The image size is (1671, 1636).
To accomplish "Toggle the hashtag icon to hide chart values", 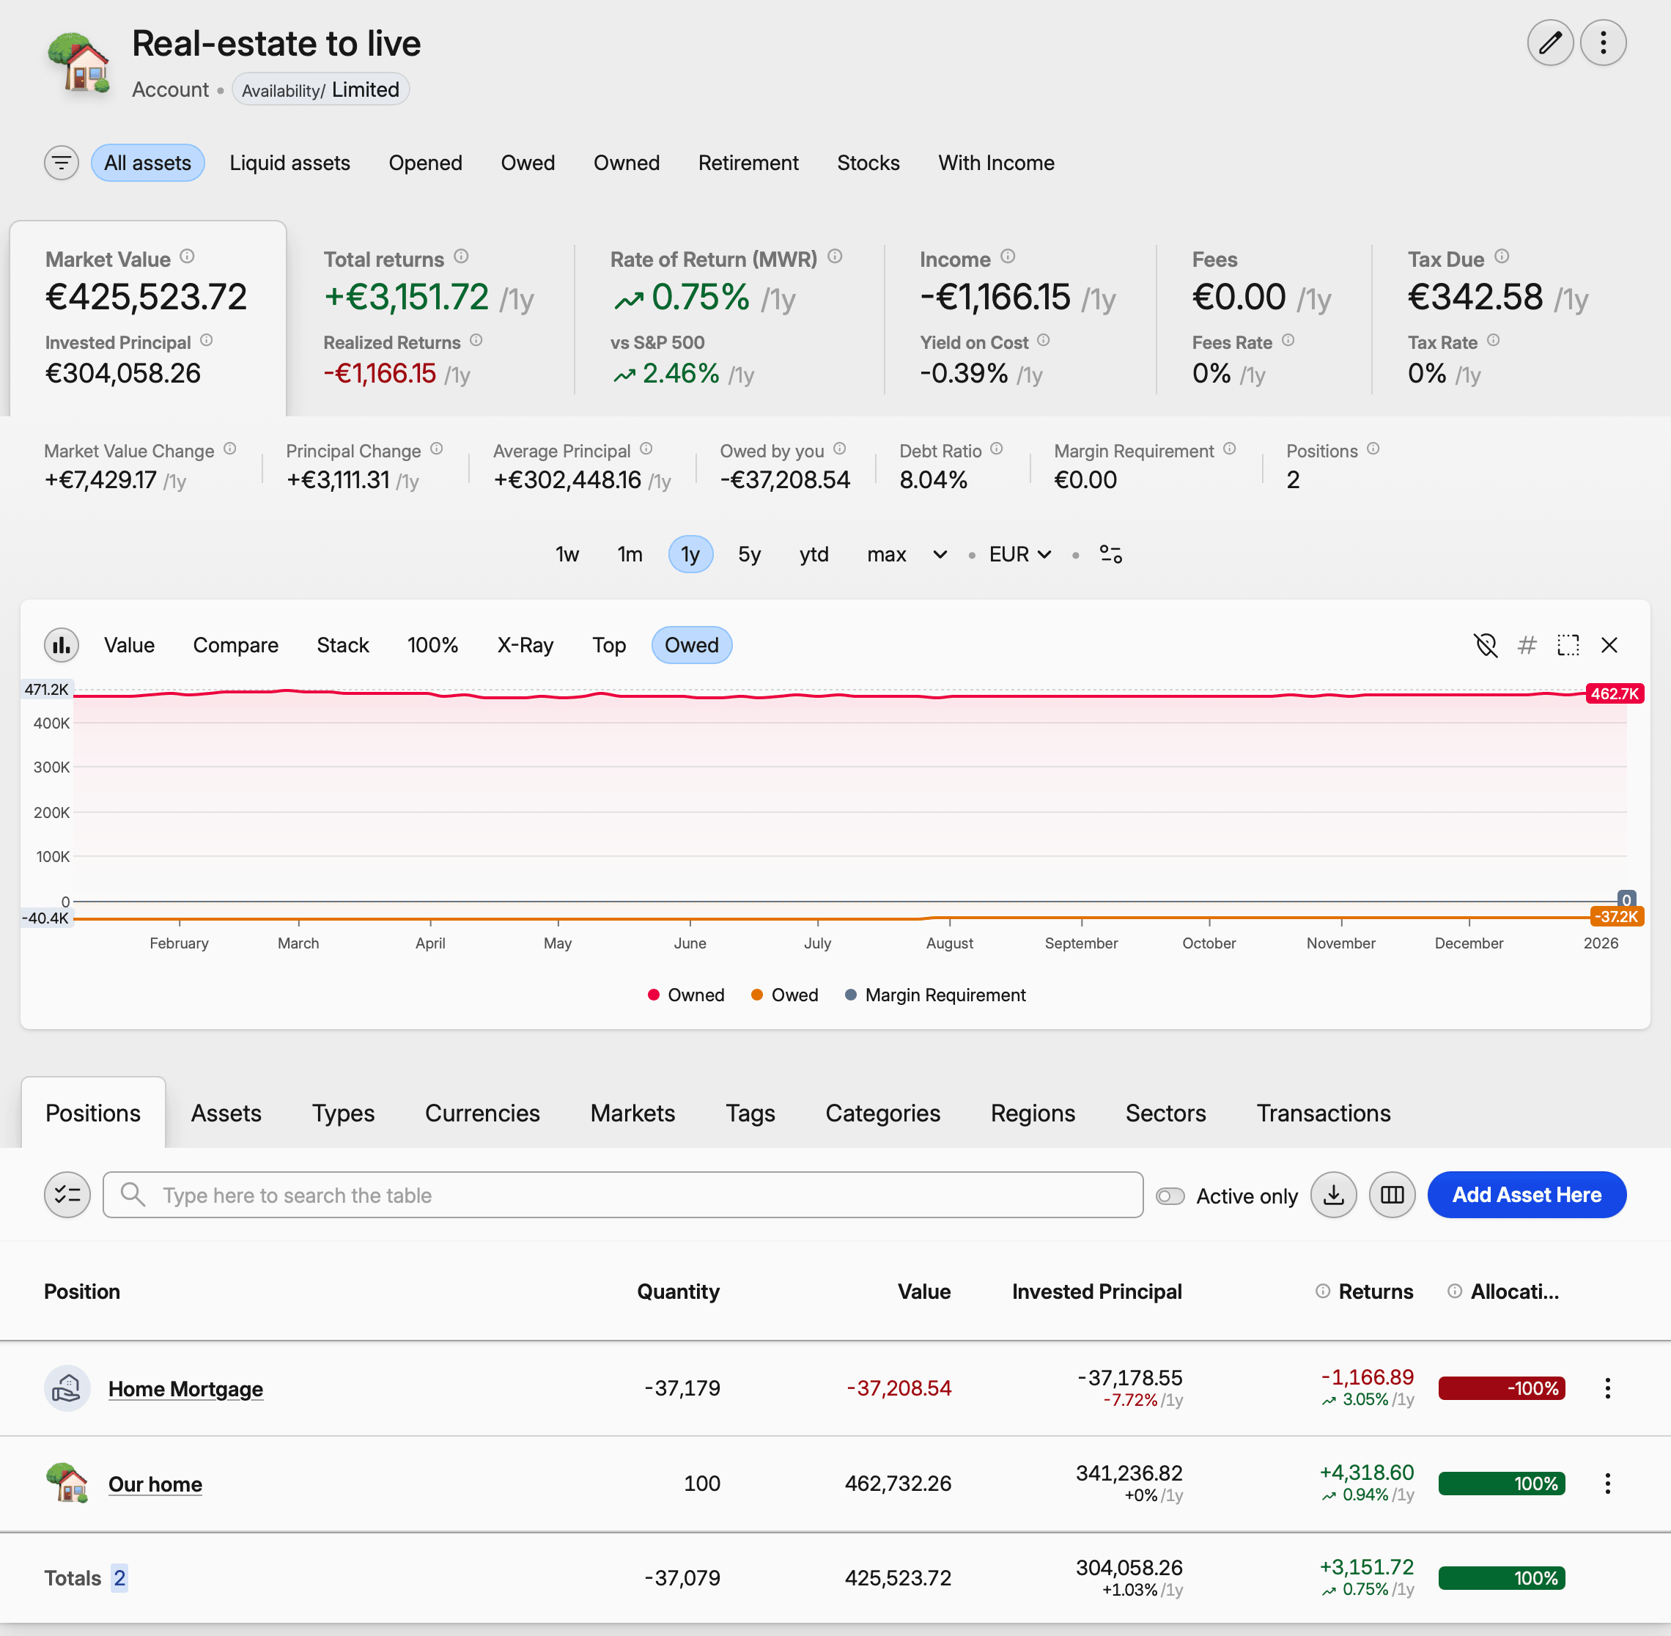I will (1527, 644).
